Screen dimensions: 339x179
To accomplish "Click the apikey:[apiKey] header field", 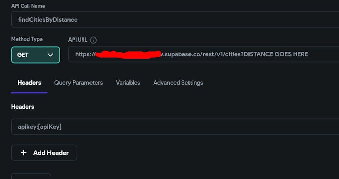I will 169,127.
